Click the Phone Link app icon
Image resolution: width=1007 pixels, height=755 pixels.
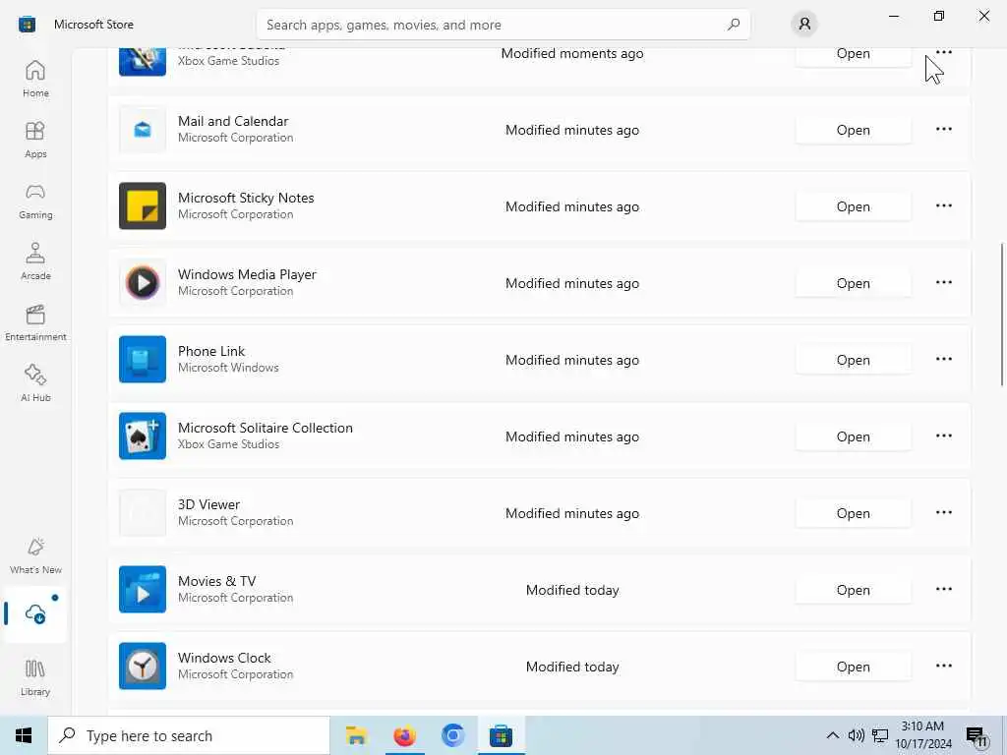[x=143, y=360]
